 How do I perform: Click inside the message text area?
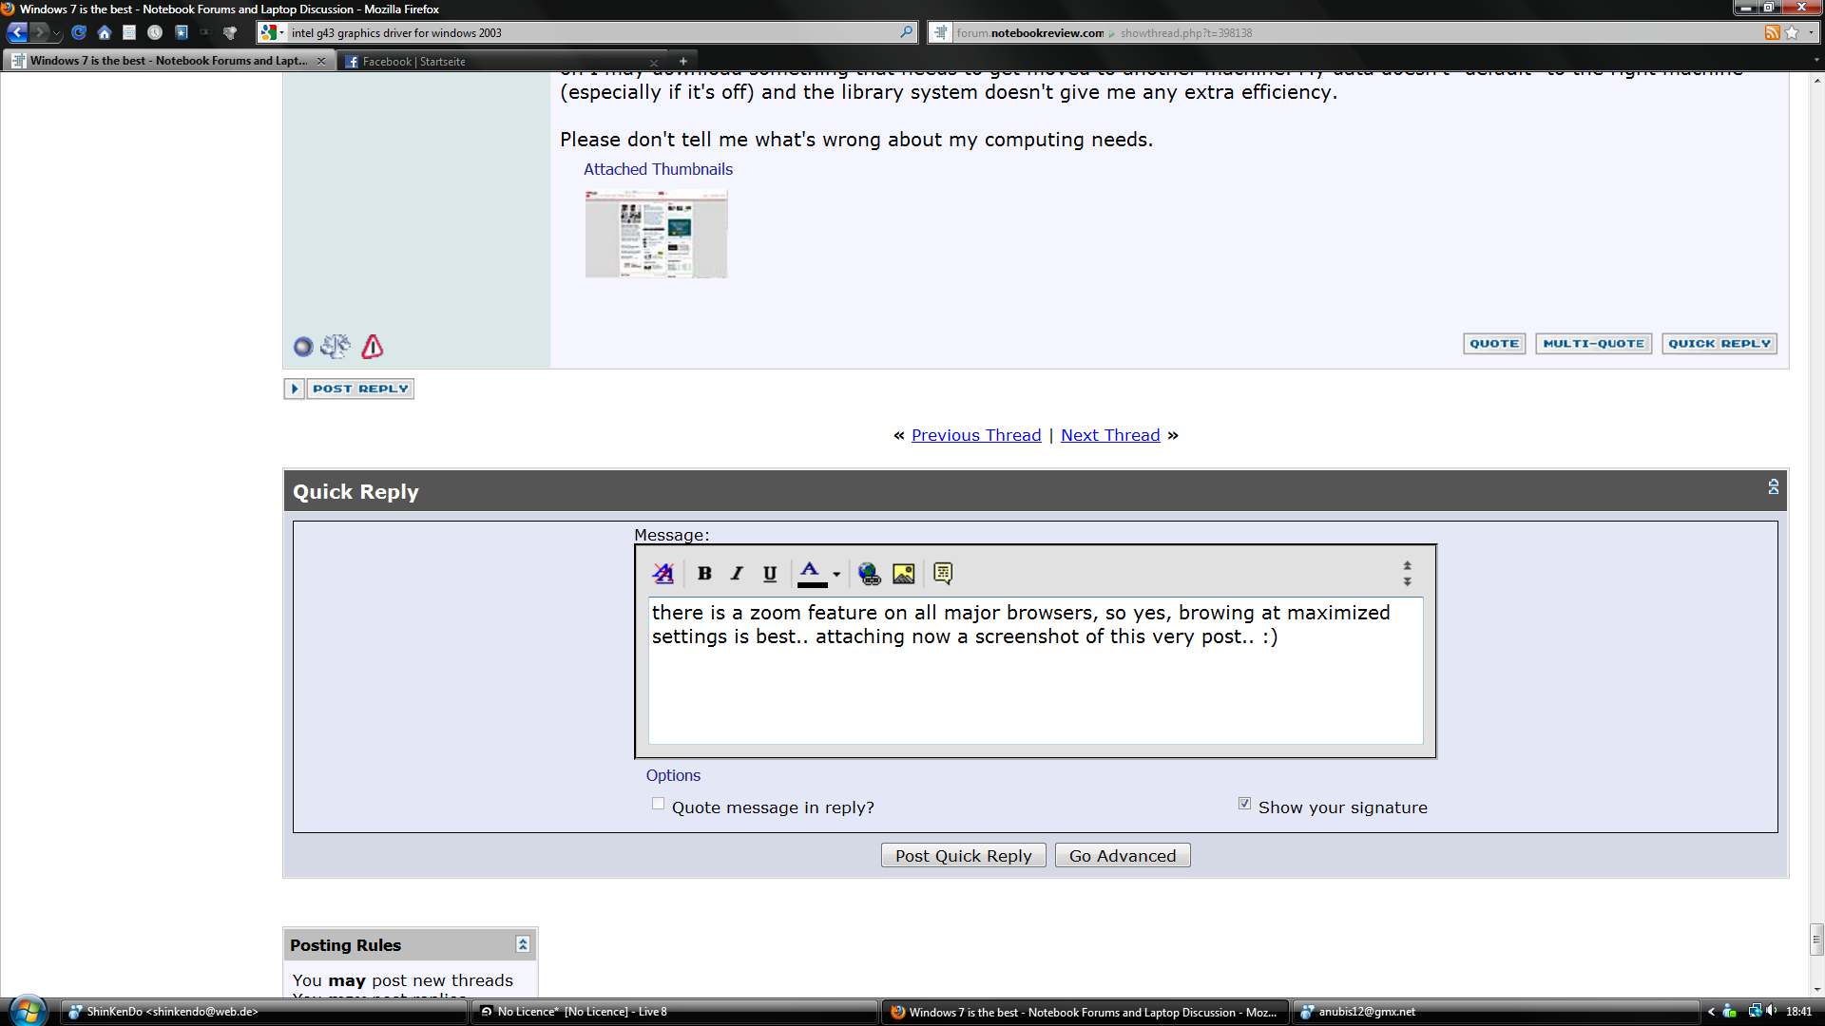point(1035,671)
